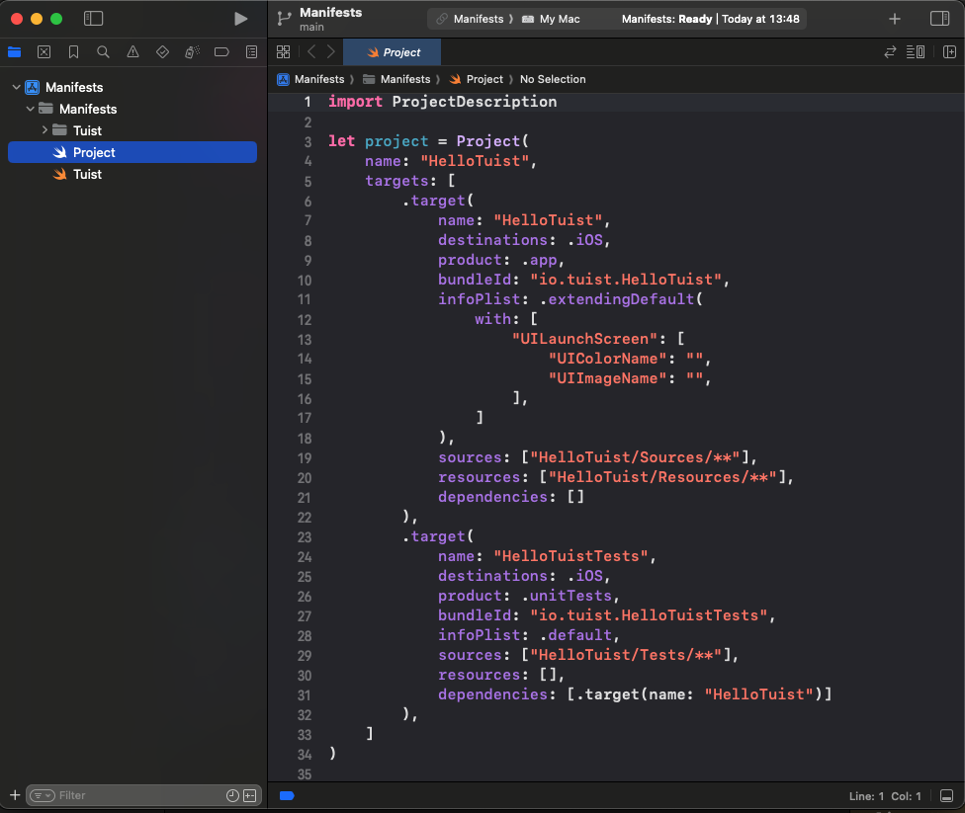Click the Run (play) button
The height and width of the screenshot is (813, 965).
point(240,19)
